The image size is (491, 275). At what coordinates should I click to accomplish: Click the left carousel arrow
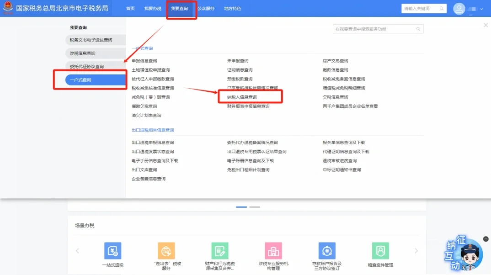pos(77,251)
